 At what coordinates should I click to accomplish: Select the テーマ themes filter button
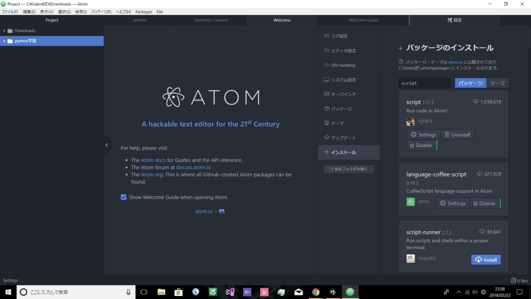point(497,83)
